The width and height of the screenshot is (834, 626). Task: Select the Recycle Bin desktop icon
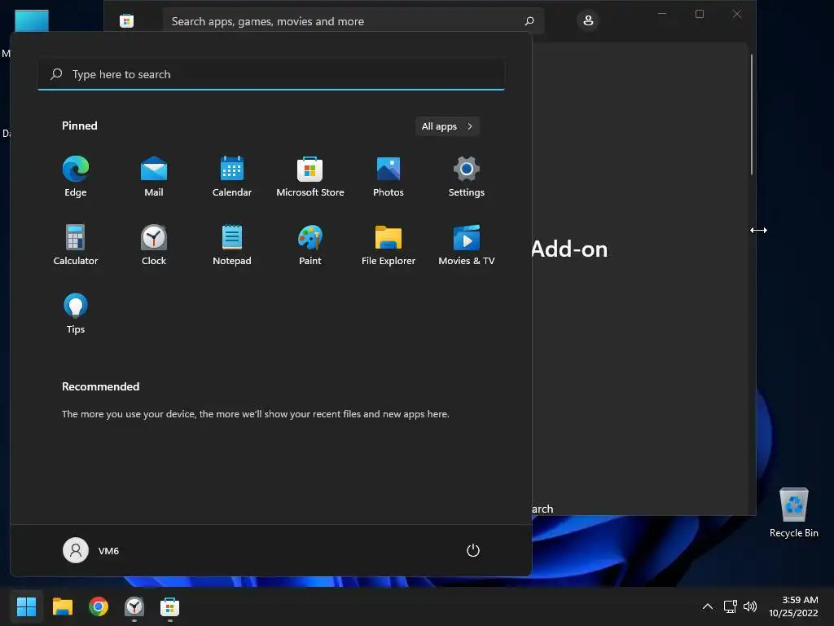pos(793,514)
